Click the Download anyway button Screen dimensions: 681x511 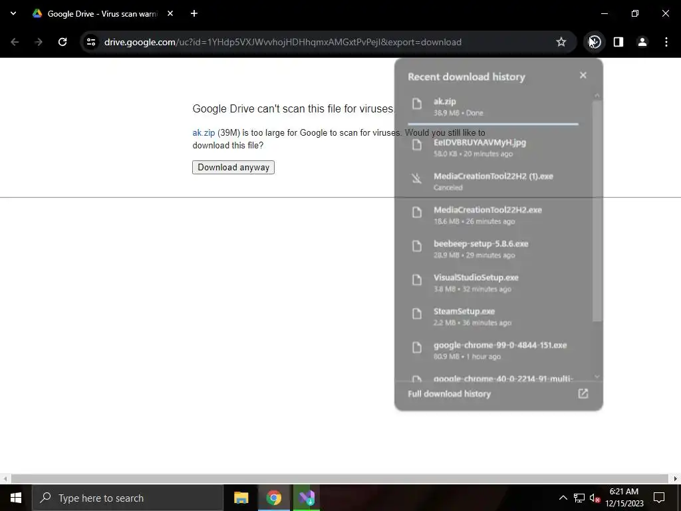[x=233, y=167]
